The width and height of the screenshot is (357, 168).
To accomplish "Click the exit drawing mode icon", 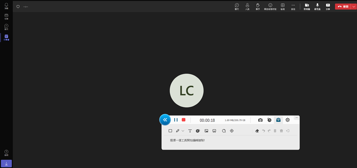I will pos(288,131).
